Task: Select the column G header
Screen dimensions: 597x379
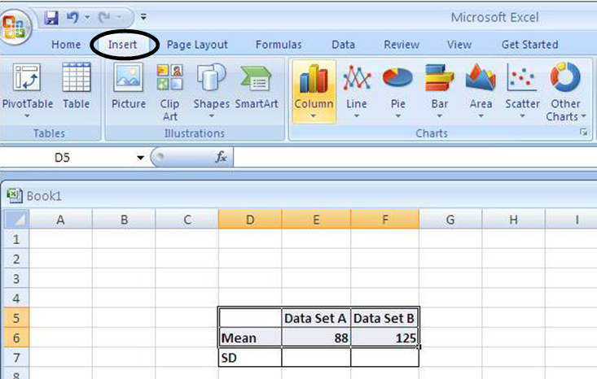Action: click(450, 219)
